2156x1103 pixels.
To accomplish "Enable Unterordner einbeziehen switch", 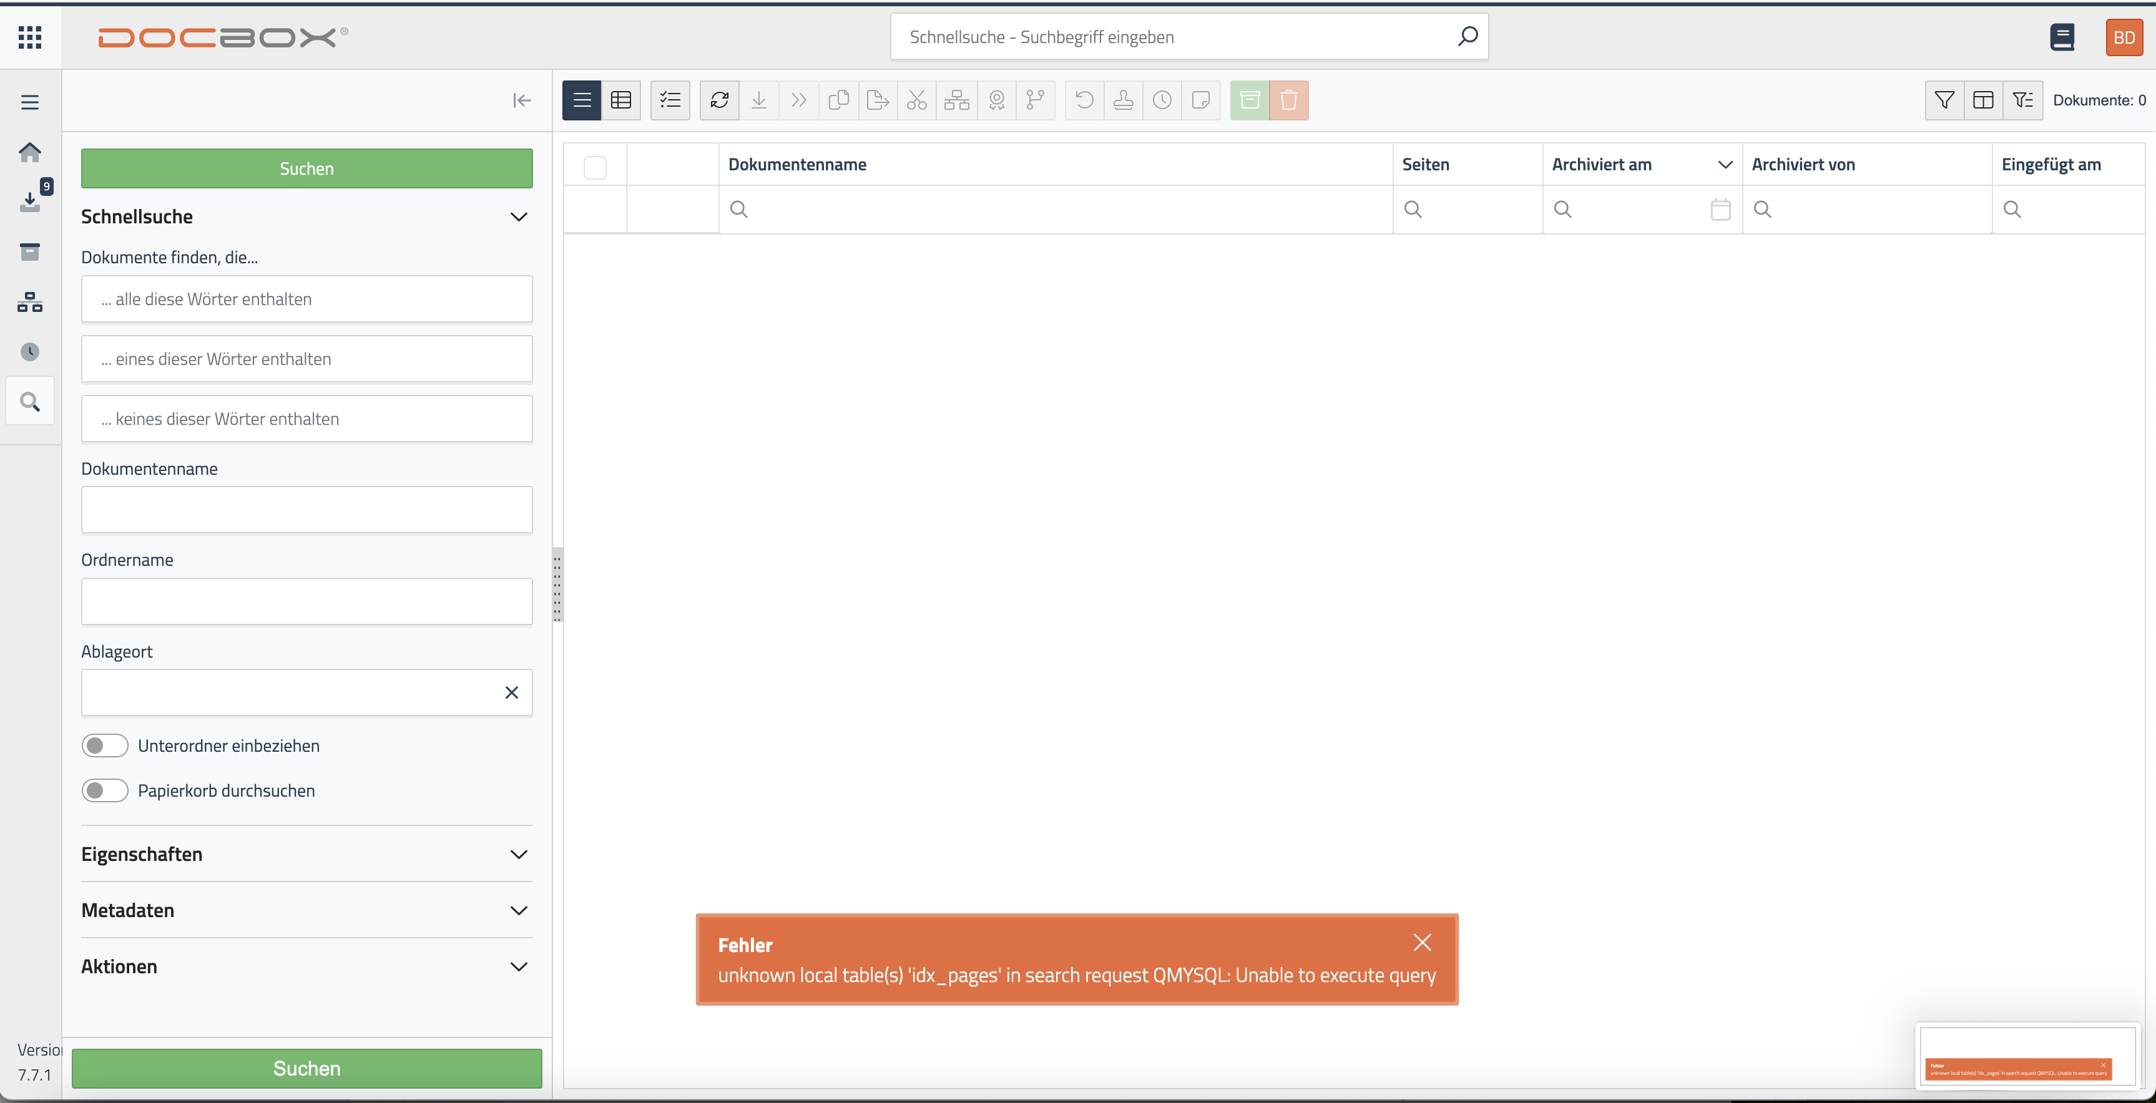I will [x=105, y=745].
